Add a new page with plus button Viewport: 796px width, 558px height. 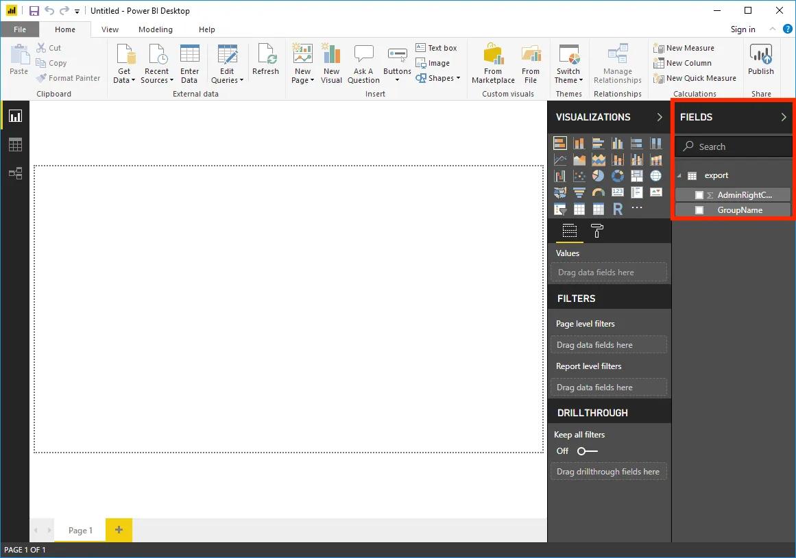tap(119, 530)
